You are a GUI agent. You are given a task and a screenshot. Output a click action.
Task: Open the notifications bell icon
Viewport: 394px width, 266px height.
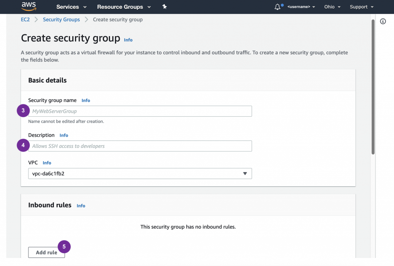click(x=277, y=7)
